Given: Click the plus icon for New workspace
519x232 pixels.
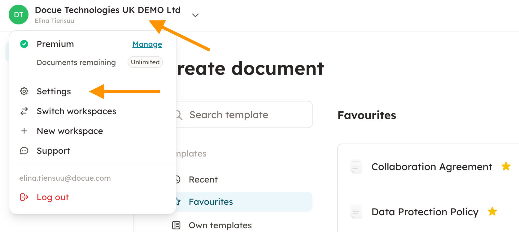Looking at the screenshot, I should pos(24,131).
